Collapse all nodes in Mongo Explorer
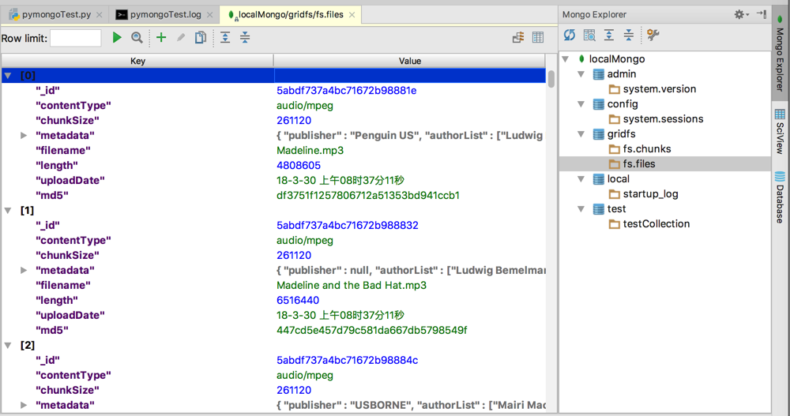This screenshot has height=416, width=790. [629, 36]
